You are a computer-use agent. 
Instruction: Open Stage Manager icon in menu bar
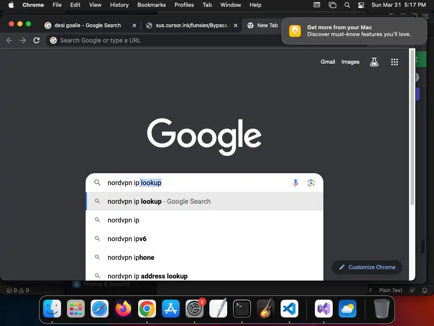tap(332, 5)
